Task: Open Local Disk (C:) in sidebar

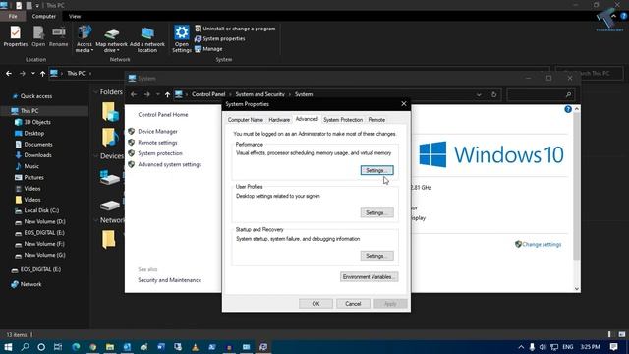Action: click(41, 210)
